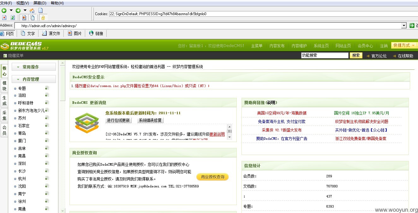Click the green browser Forward arrow
This screenshot has height=213, width=418.
coord(18,10)
